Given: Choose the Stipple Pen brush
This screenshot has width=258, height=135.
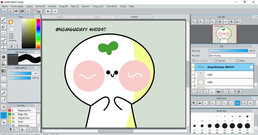Looking at the screenshot, I should (22, 118).
